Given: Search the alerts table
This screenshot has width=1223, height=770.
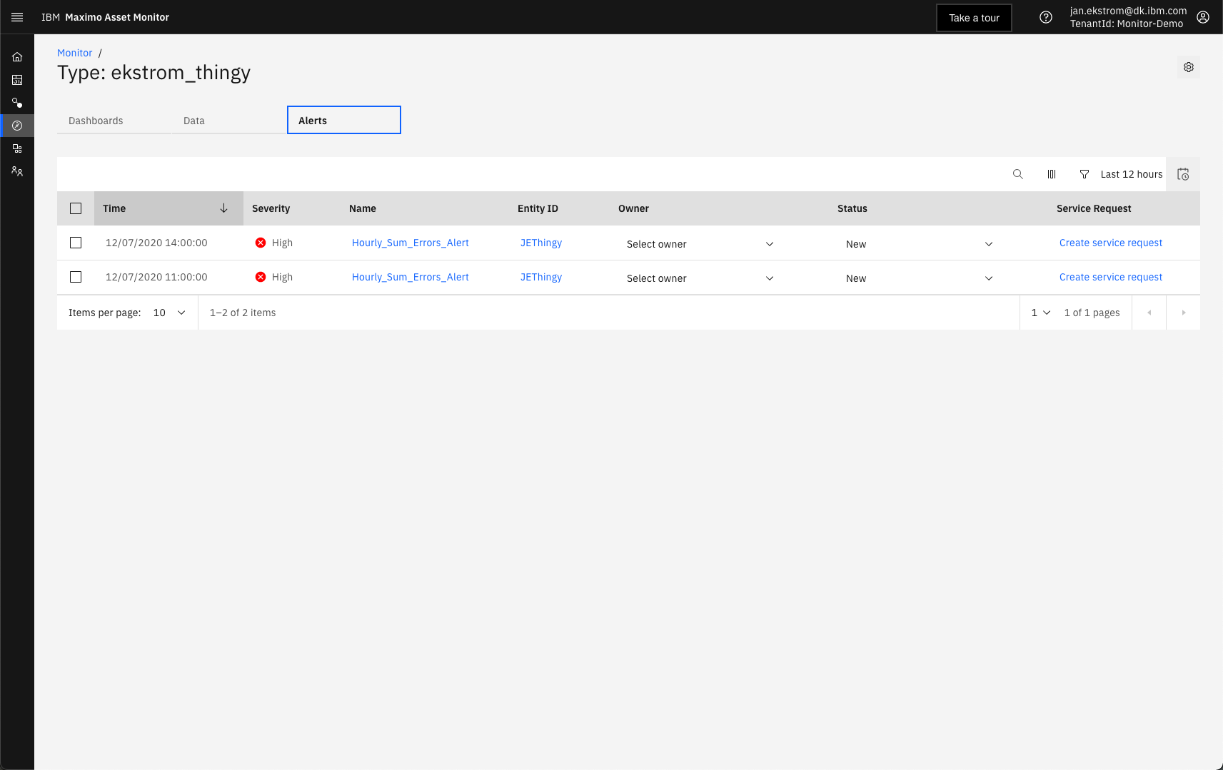Looking at the screenshot, I should click(x=1018, y=174).
